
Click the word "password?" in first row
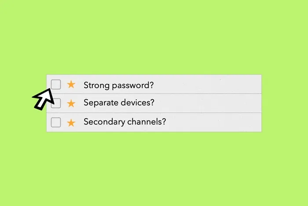pos(130,85)
